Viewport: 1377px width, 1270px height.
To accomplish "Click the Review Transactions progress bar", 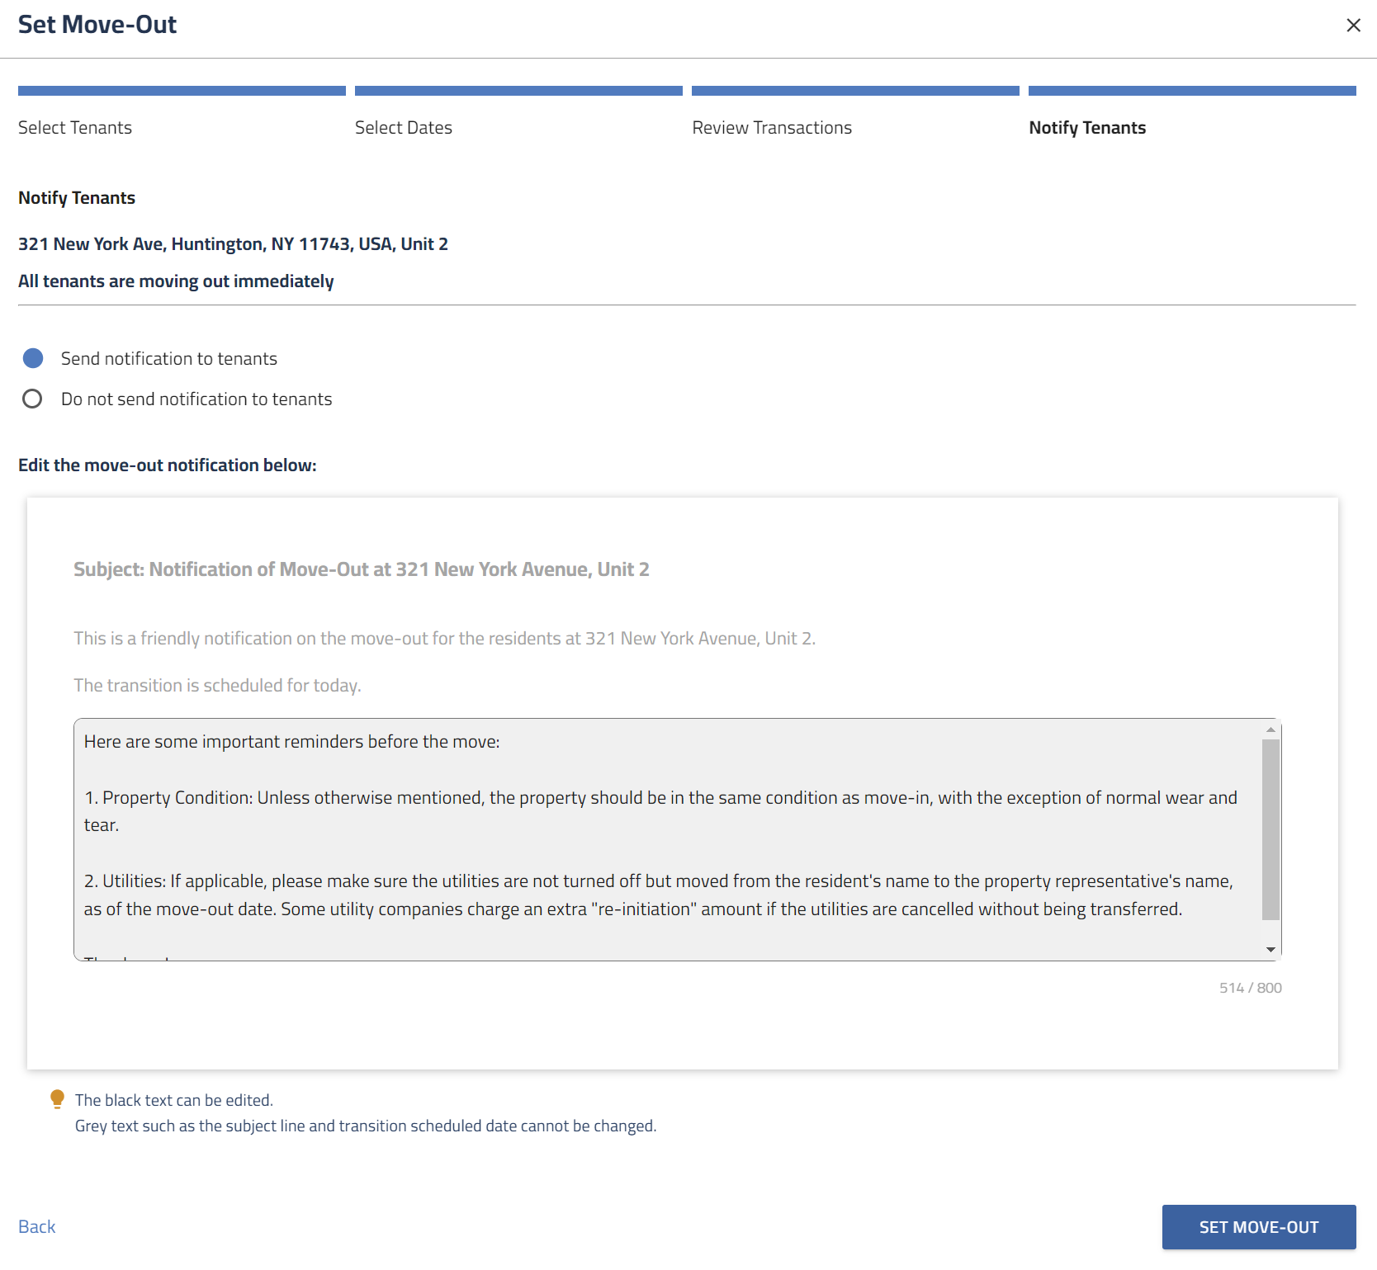I will point(855,91).
